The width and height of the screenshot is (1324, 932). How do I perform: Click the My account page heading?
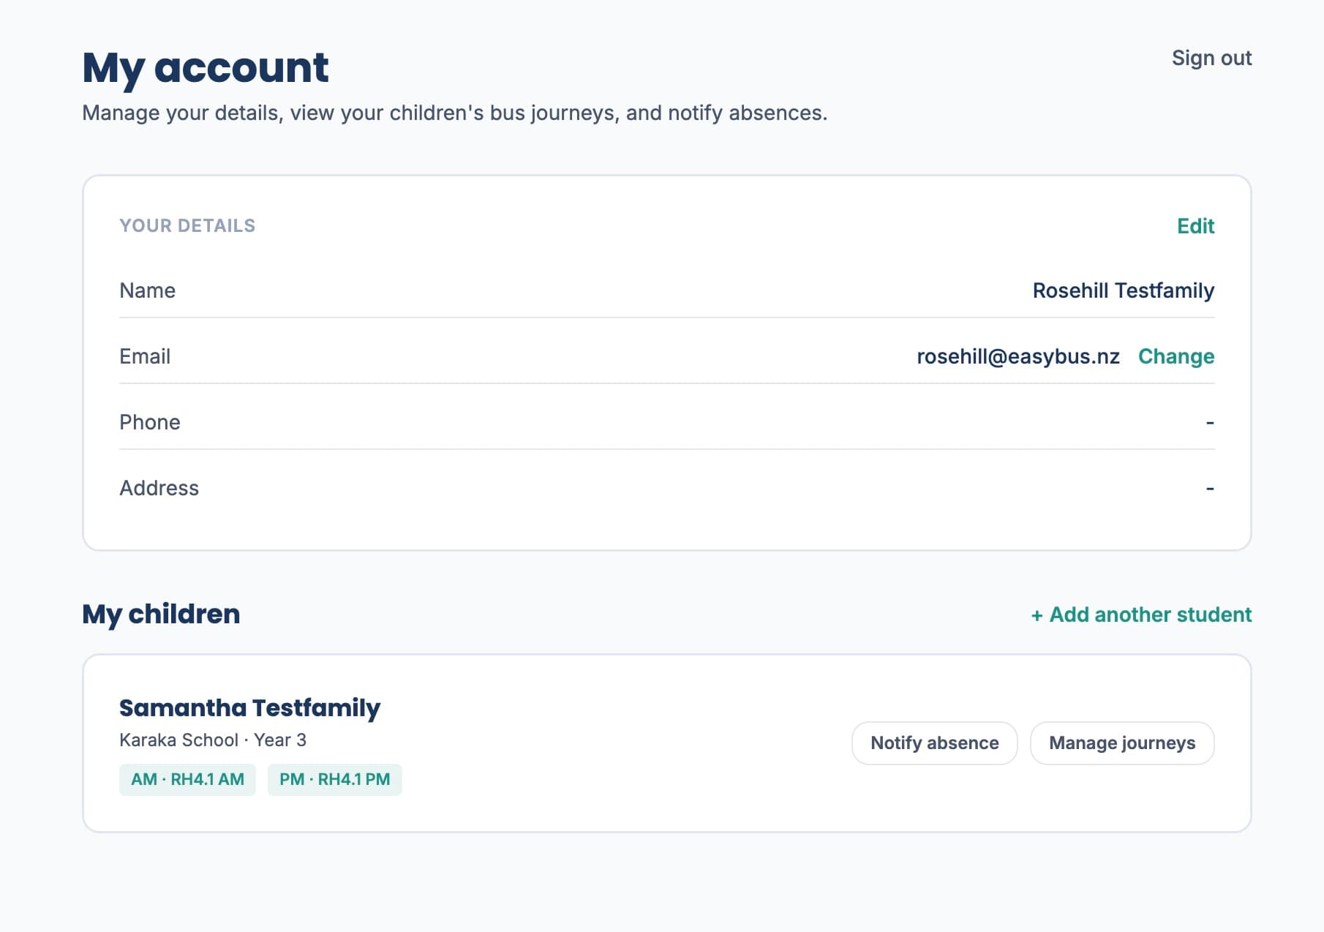[x=206, y=68]
